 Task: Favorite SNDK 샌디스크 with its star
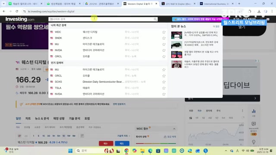(x=164, y=38)
